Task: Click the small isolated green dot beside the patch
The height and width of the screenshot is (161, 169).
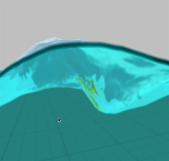Action: click(x=102, y=89)
